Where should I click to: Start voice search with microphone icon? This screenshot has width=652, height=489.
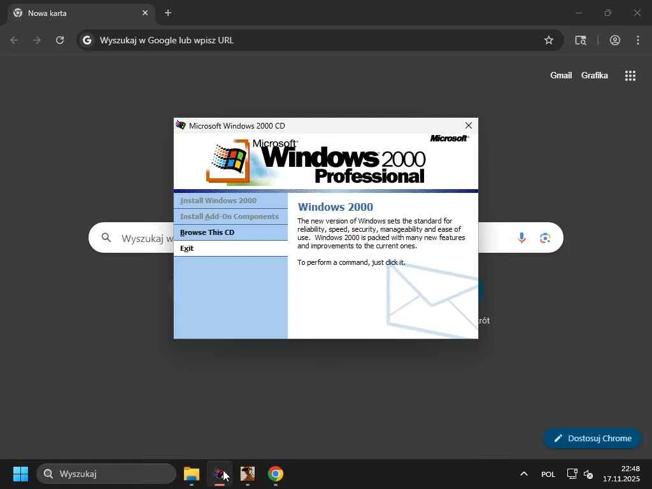tap(521, 238)
